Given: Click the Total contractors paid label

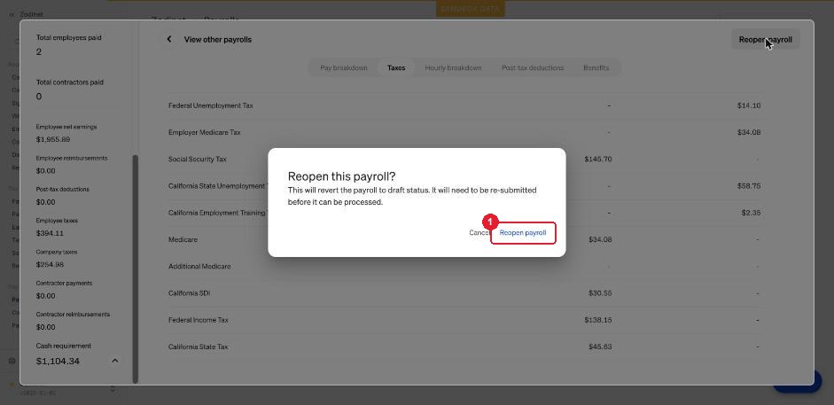Looking at the screenshot, I should 70,82.
